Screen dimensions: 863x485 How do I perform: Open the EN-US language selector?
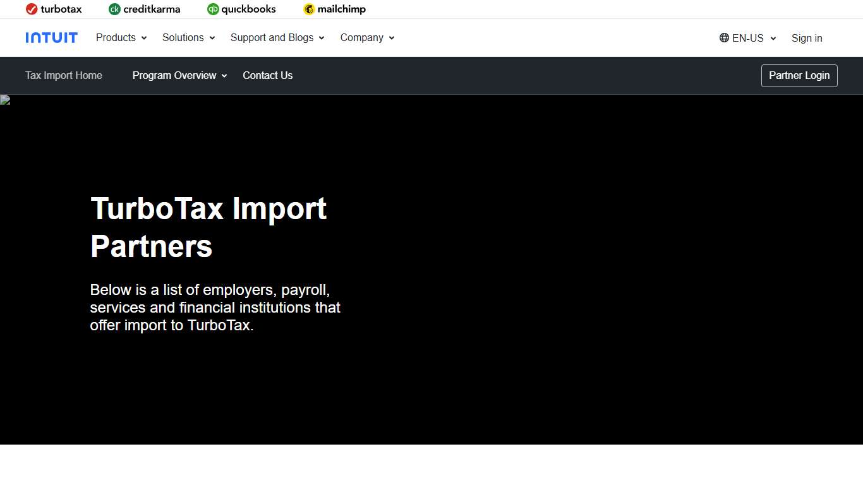tap(747, 38)
